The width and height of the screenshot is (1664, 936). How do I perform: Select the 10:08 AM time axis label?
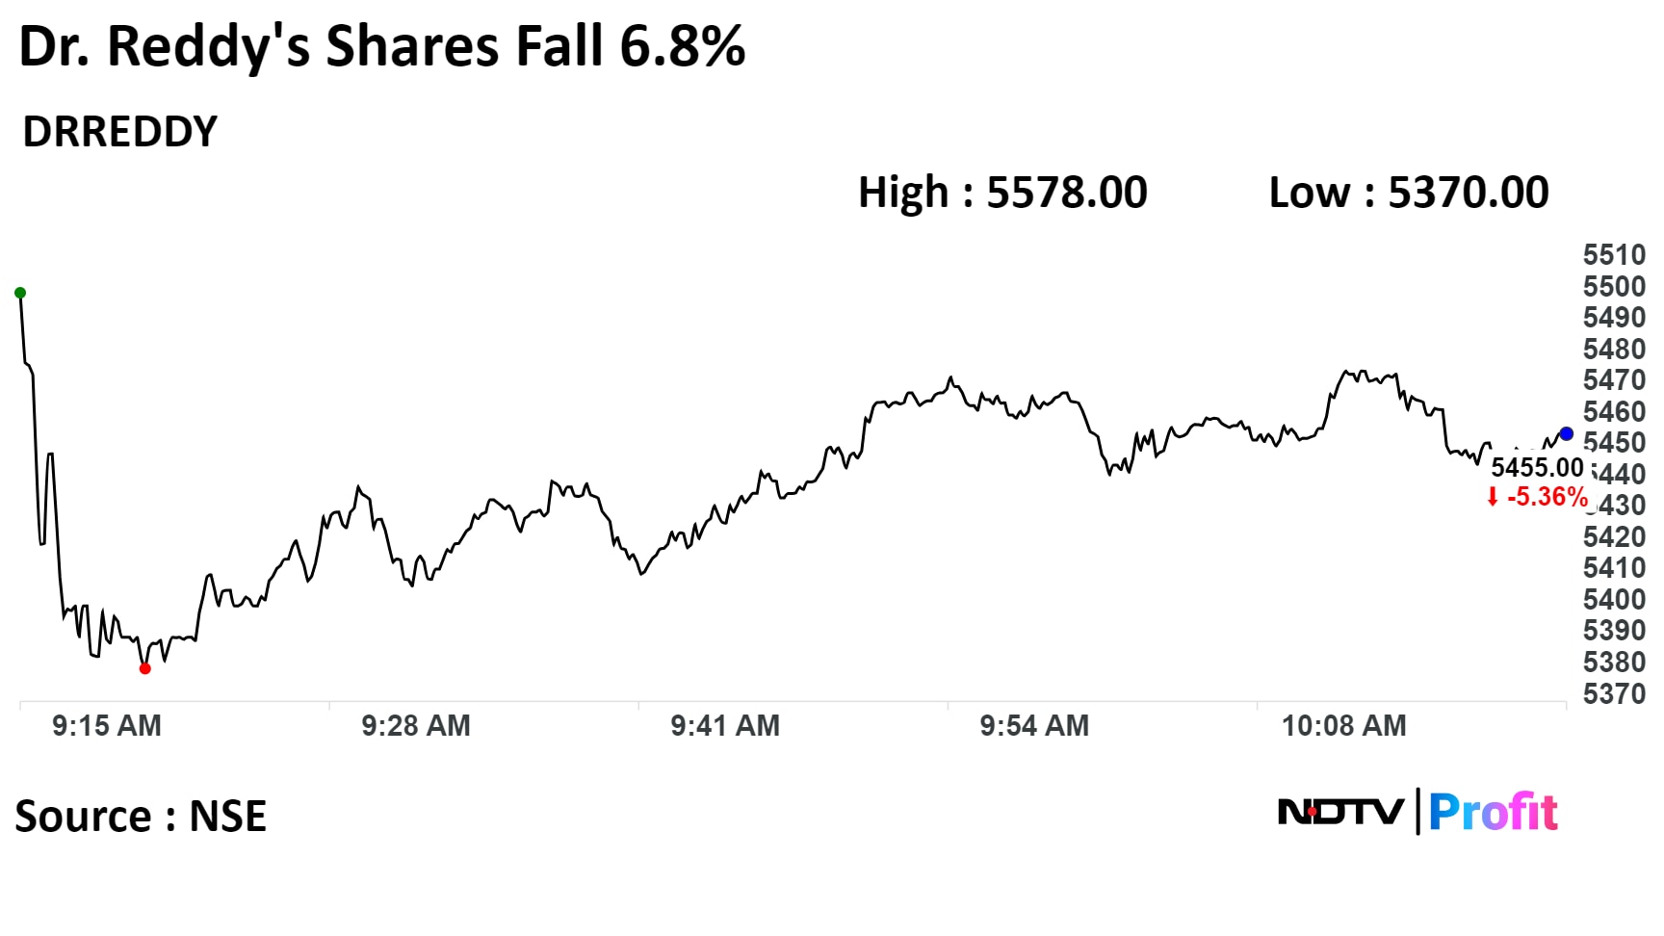tap(1343, 726)
